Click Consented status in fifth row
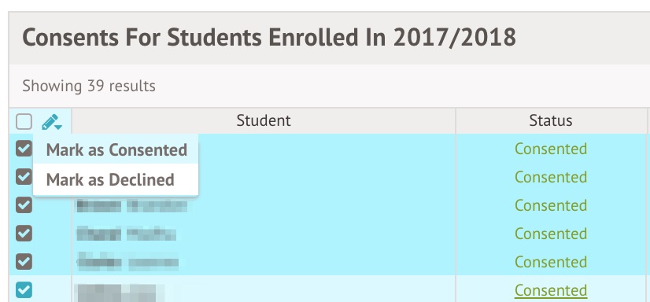Image resolution: width=650 pixels, height=302 pixels. pyautogui.click(x=551, y=261)
